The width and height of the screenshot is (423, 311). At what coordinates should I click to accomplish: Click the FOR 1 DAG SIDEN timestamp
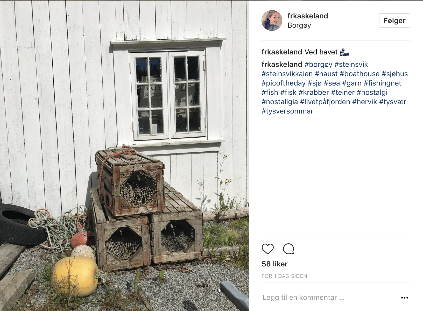(x=284, y=276)
